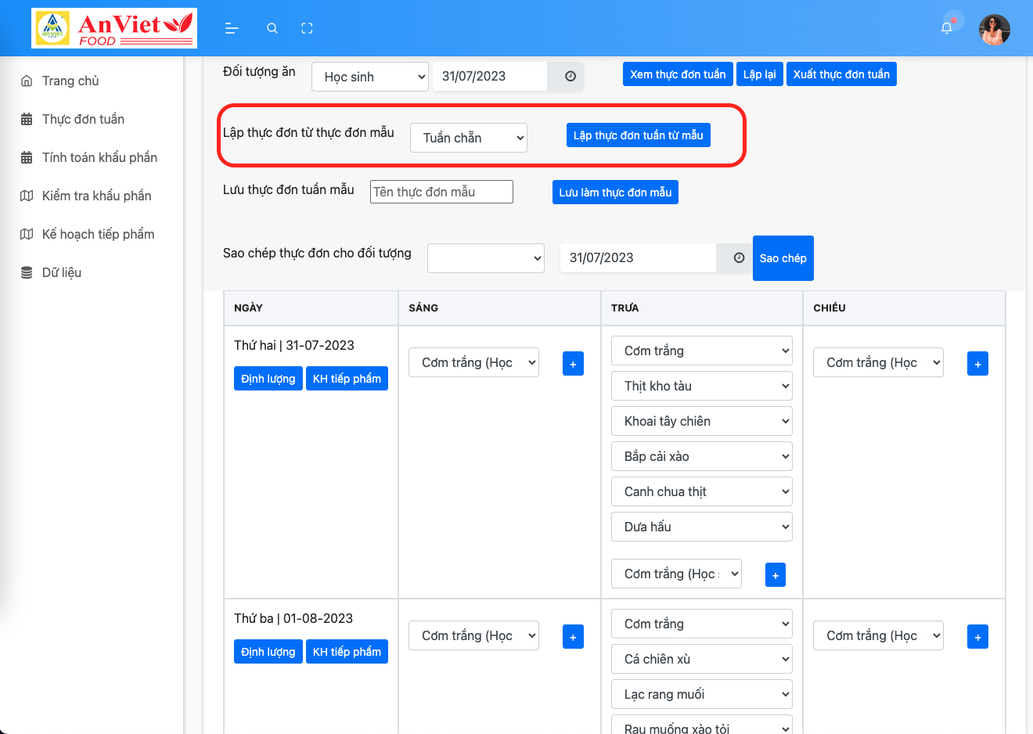Viewport: 1033px width, 734px height.
Task: Open notifications via the bell icon
Action: click(946, 26)
